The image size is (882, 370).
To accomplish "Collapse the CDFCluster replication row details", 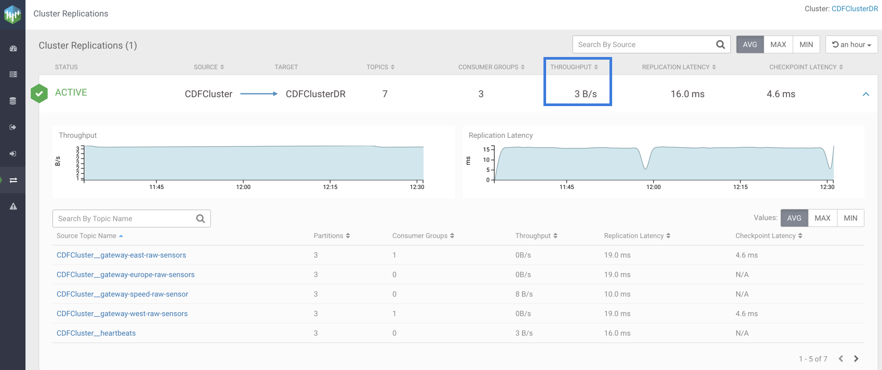I will tap(866, 94).
